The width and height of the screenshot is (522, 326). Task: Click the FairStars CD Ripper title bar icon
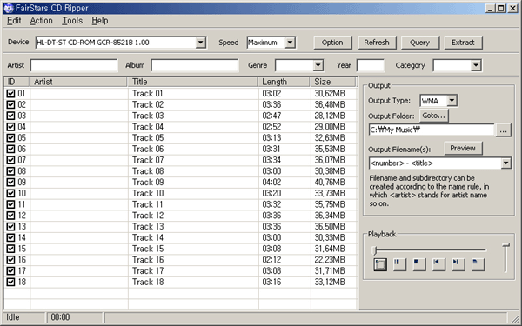[x=9, y=8]
